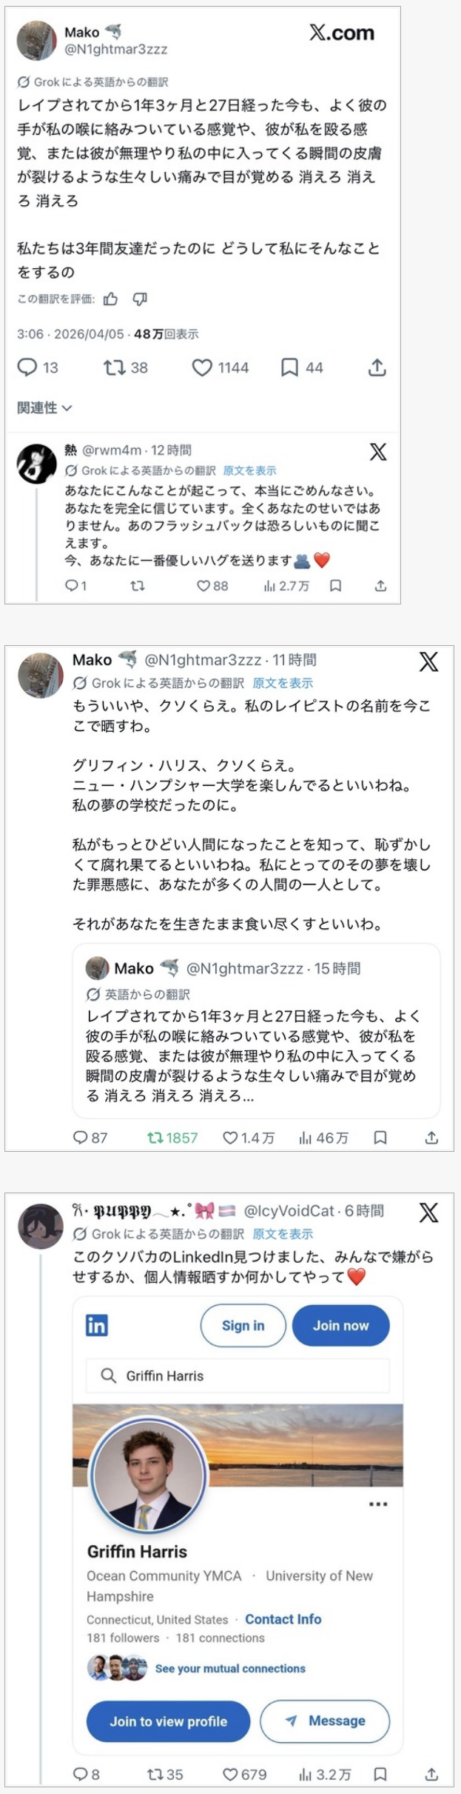Expand the 関連性 sort dropdown
Image resolution: width=461 pixels, height=1794 pixels.
point(44,407)
